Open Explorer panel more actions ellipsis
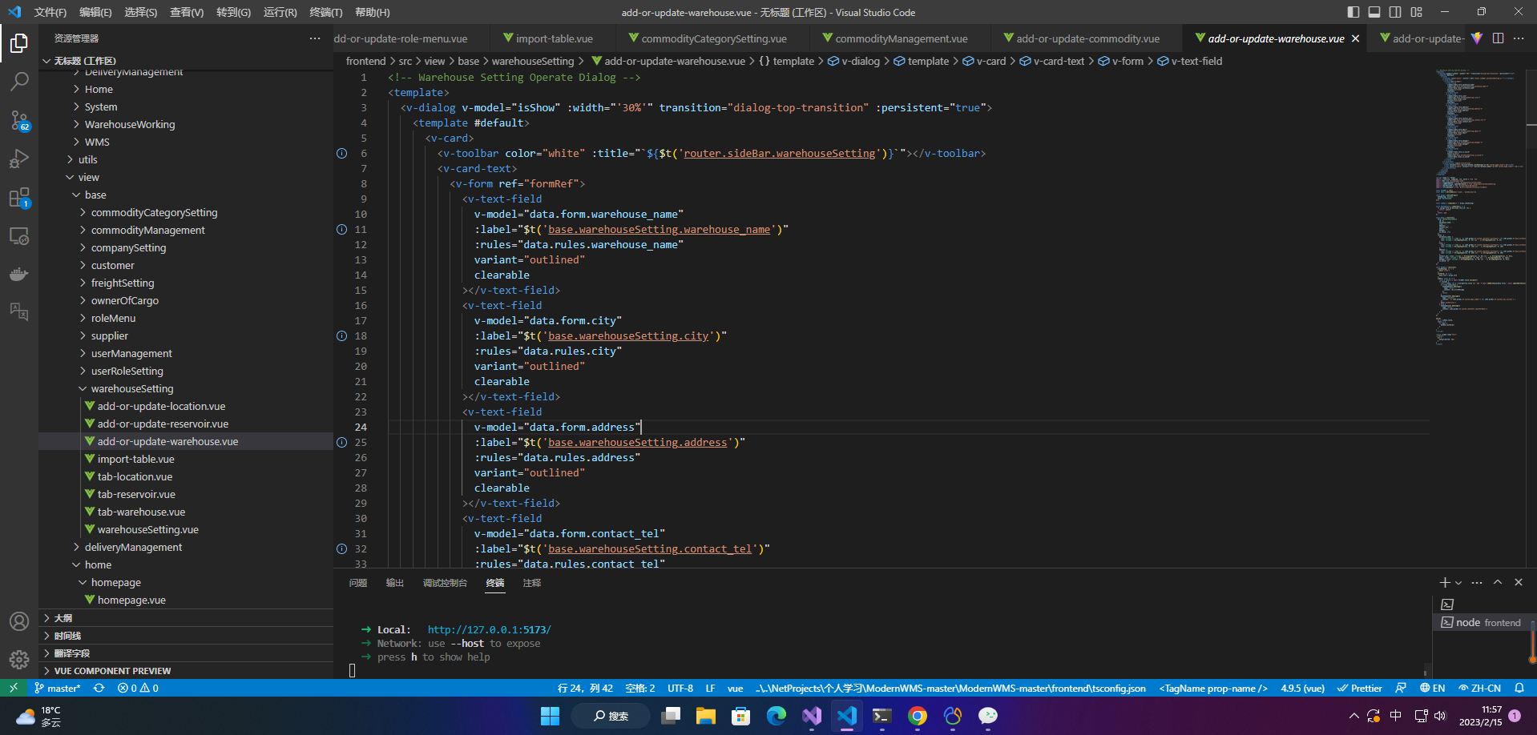 click(x=315, y=38)
